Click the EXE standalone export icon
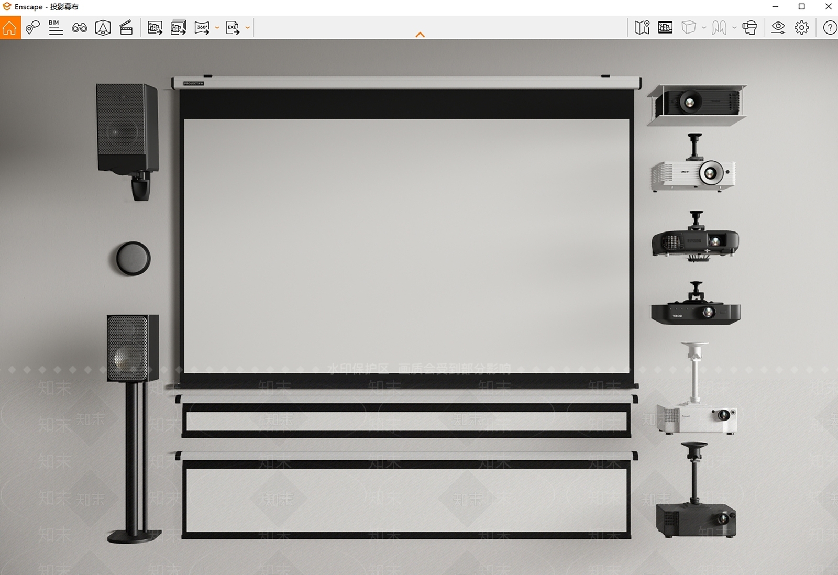838x575 pixels. (233, 28)
